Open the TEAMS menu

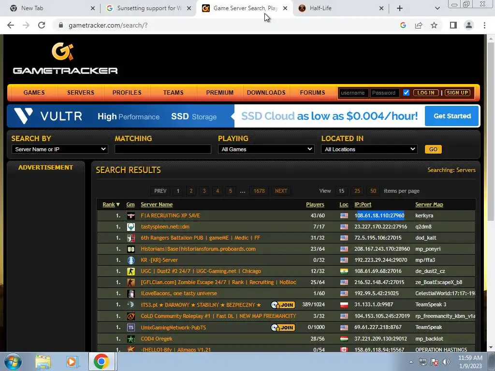(174, 93)
